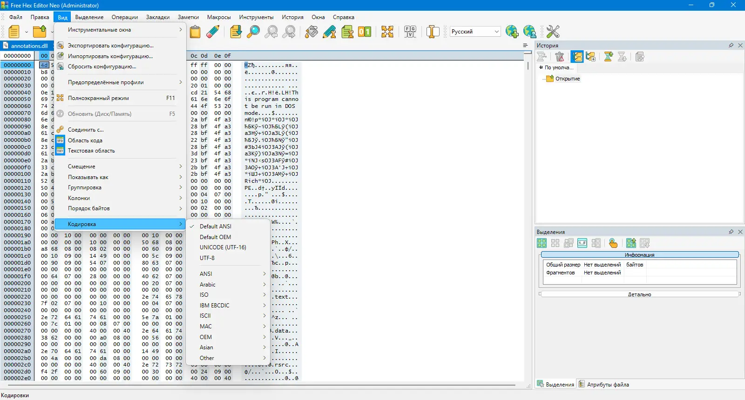Close the История panel
This screenshot has width=745, height=400.
pyautogui.click(x=740, y=46)
